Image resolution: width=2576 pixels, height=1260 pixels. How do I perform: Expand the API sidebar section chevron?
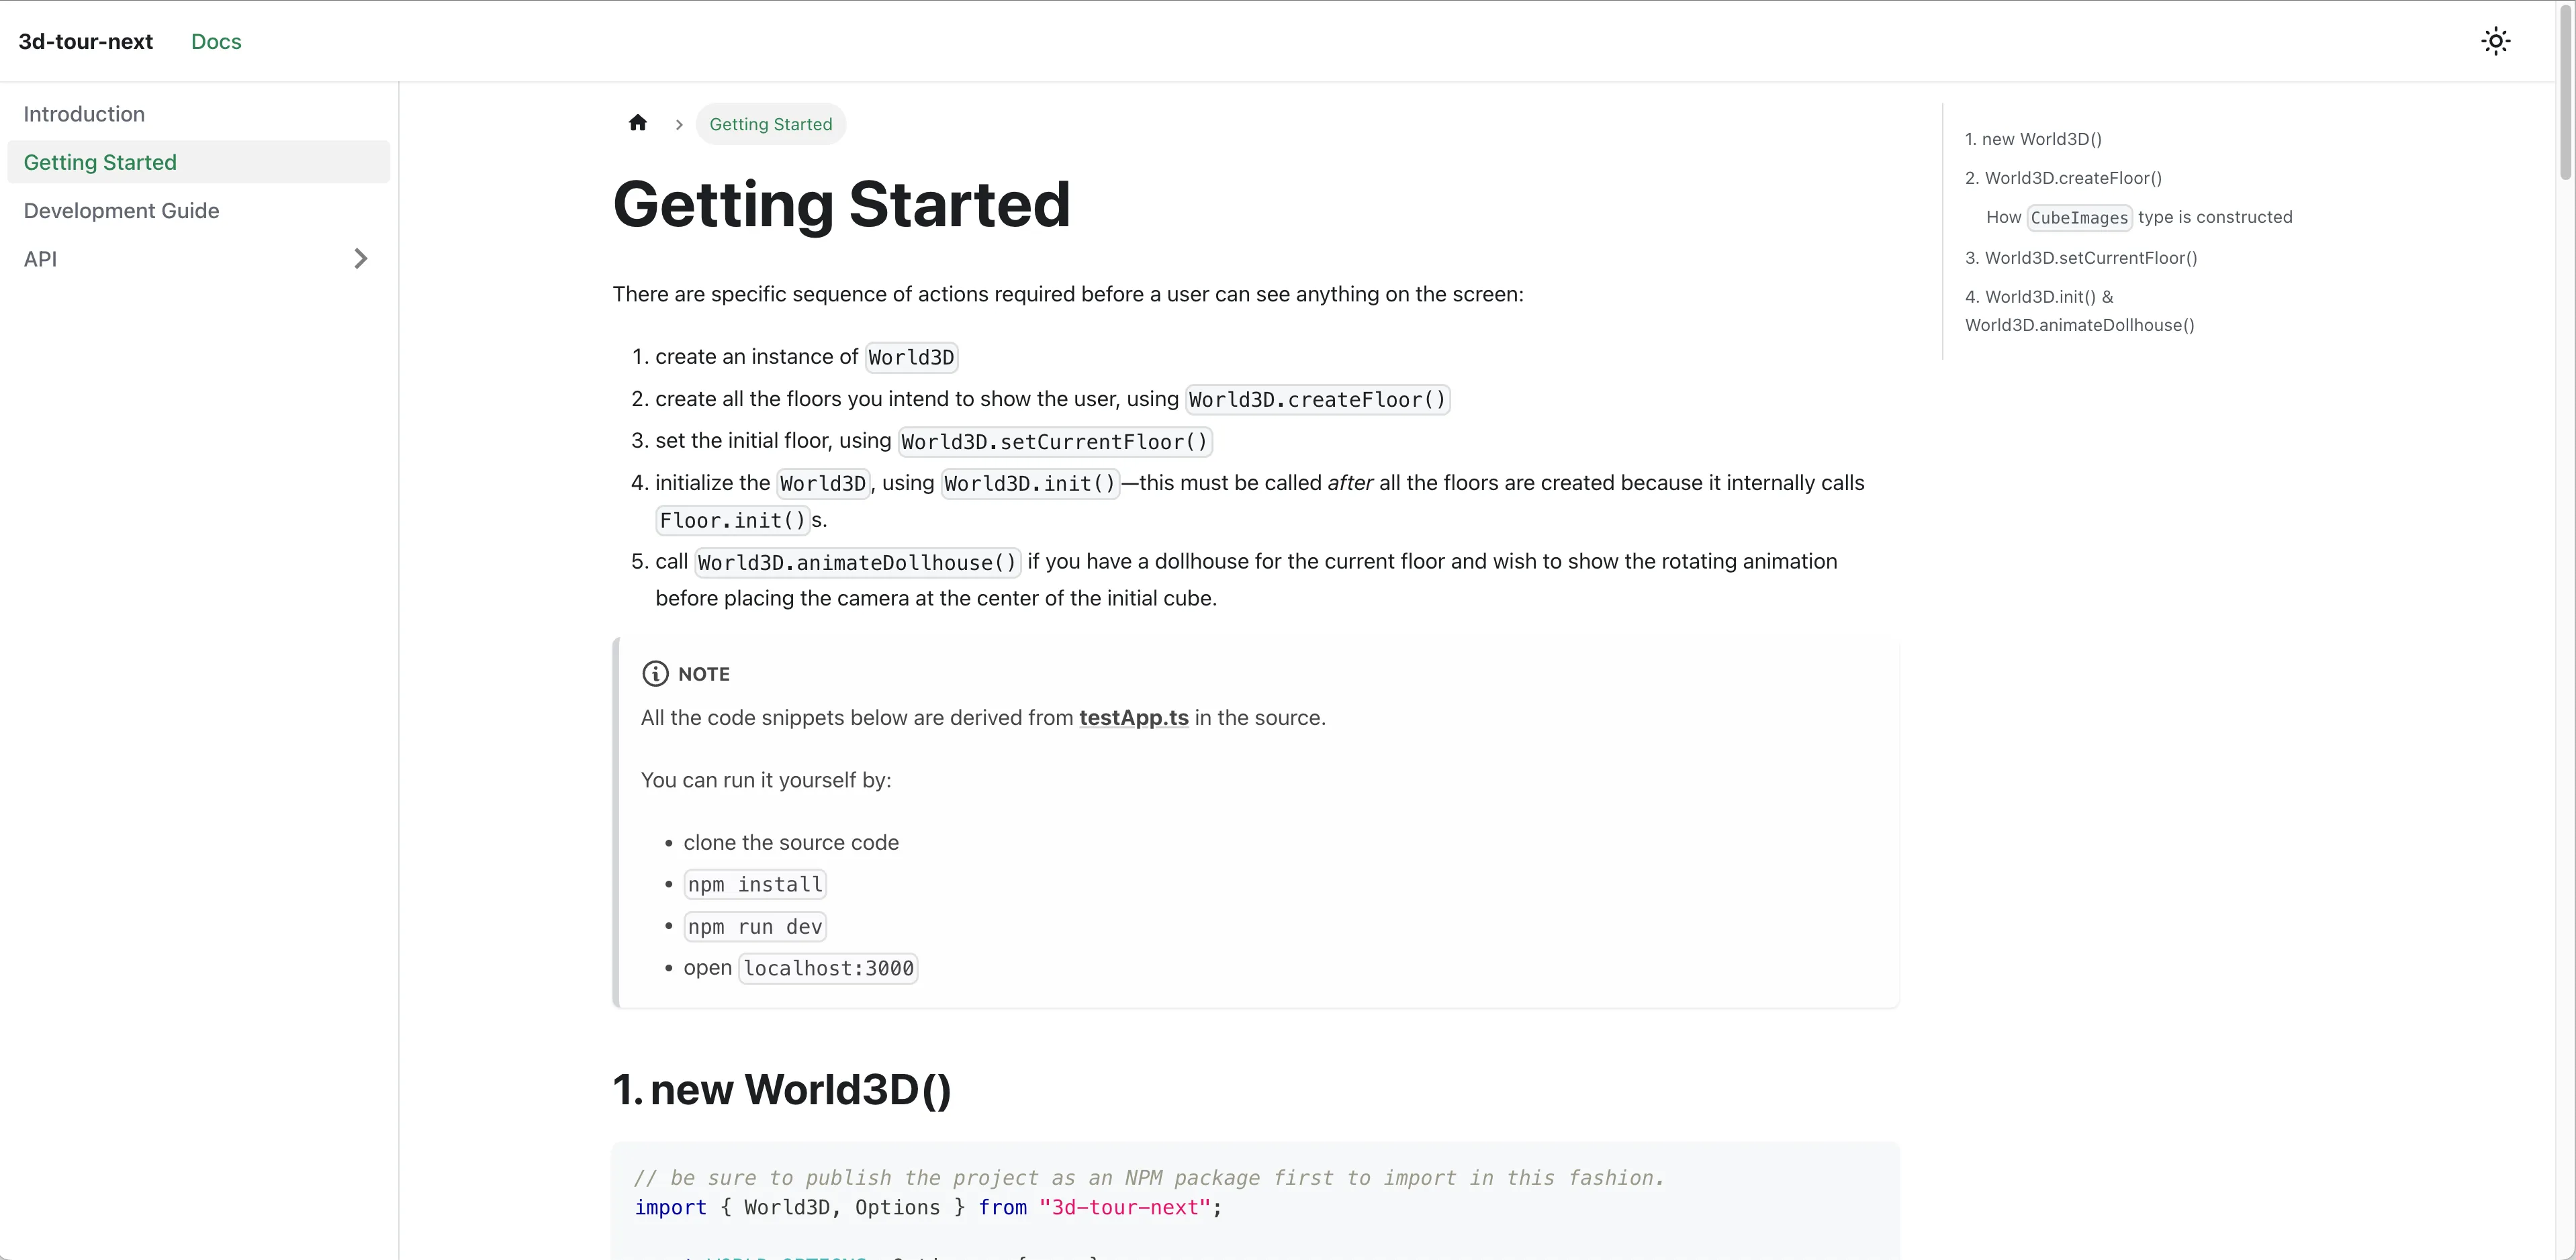(361, 259)
